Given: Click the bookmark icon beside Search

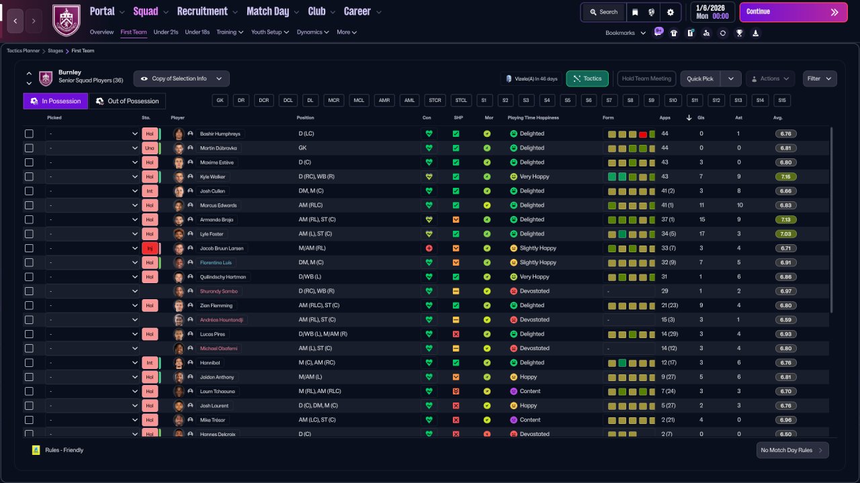Looking at the screenshot, I should pos(635,12).
